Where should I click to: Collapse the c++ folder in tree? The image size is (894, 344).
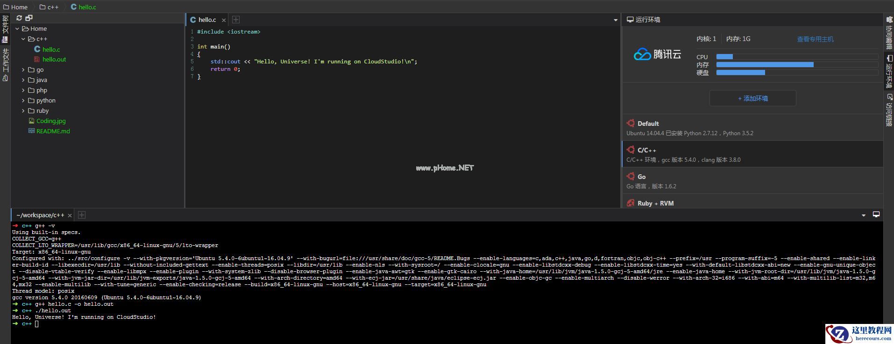coord(23,39)
